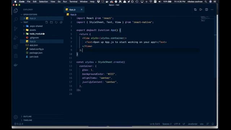This screenshot has width=231, height=130.
Task: Open the Edit menu
Action: click(x=35, y=1)
